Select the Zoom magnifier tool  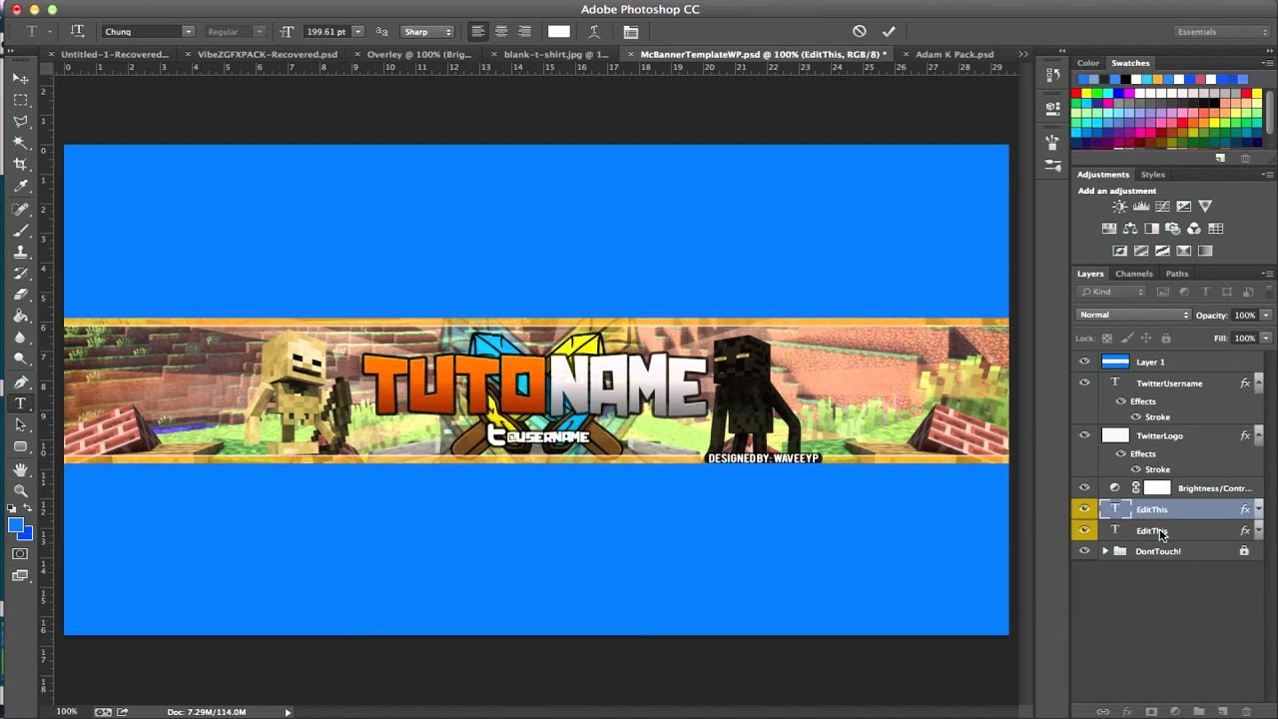20,490
